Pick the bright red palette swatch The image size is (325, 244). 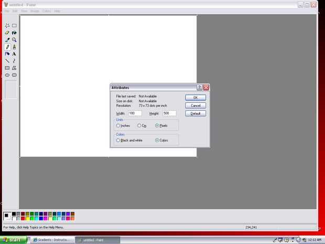click(x=23, y=218)
